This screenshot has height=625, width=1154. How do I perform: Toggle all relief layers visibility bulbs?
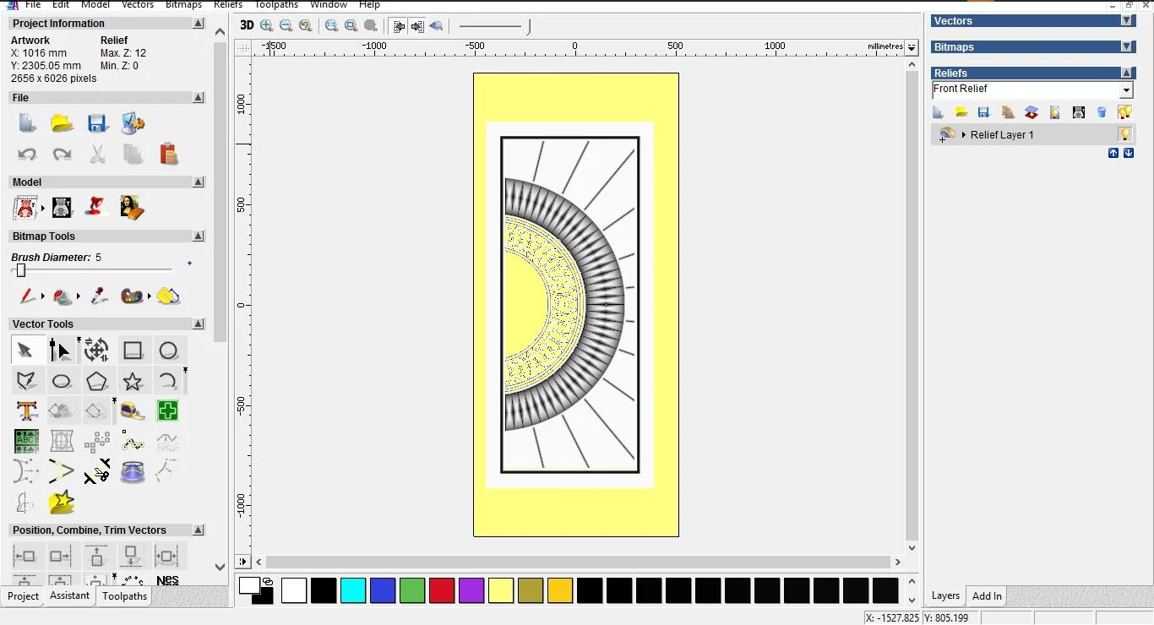[x=1124, y=112]
